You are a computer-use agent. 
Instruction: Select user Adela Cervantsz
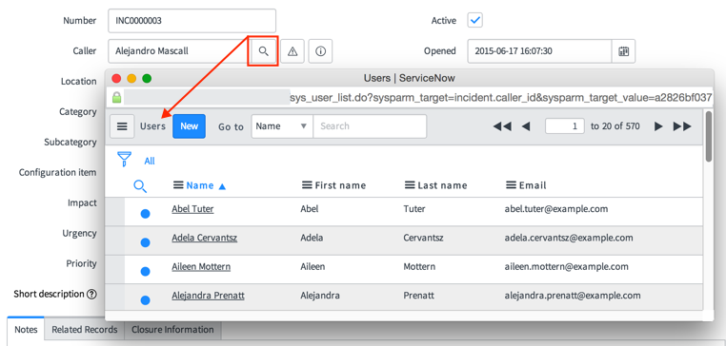tap(205, 238)
